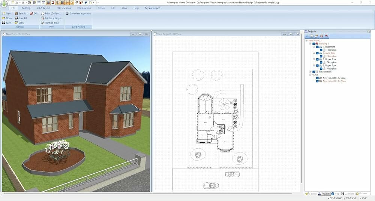The image size is (375, 201).
Task: Uncheck the Environment checkbox
Action: point(313,72)
